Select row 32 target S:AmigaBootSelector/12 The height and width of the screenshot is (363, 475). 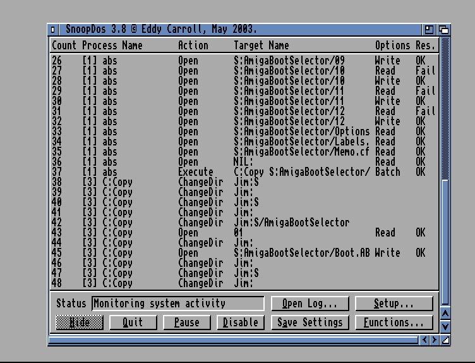click(x=289, y=121)
